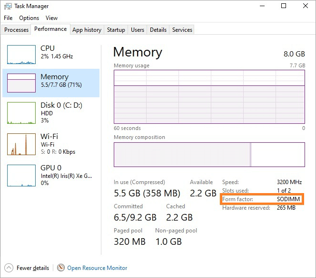The width and height of the screenshot is (316, 278).
Task: Click the Cached 2.2 GB value
Action: [x=179, y=218]
